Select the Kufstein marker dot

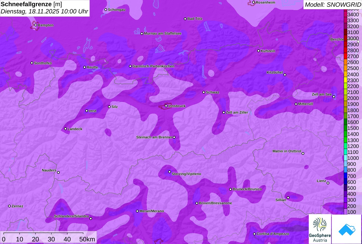coord(258,51)
